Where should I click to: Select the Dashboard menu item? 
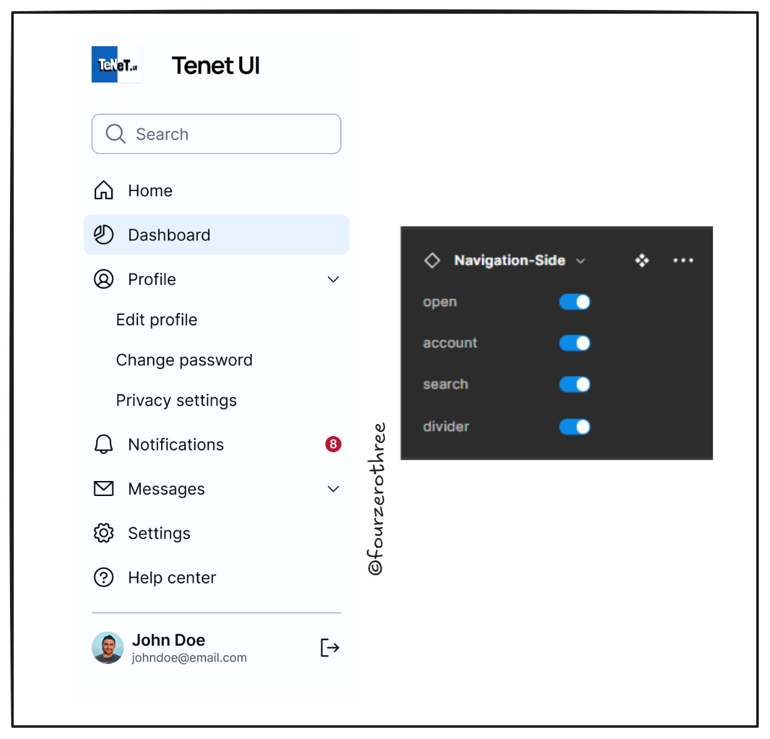point(216,235)
